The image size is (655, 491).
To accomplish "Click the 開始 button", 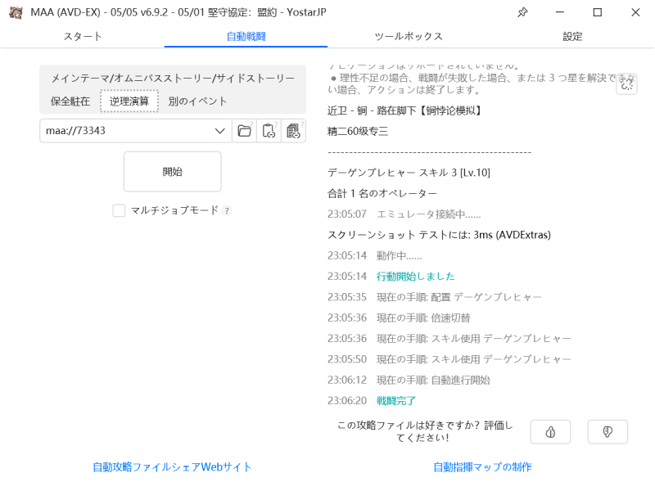I will coord(173,172).
